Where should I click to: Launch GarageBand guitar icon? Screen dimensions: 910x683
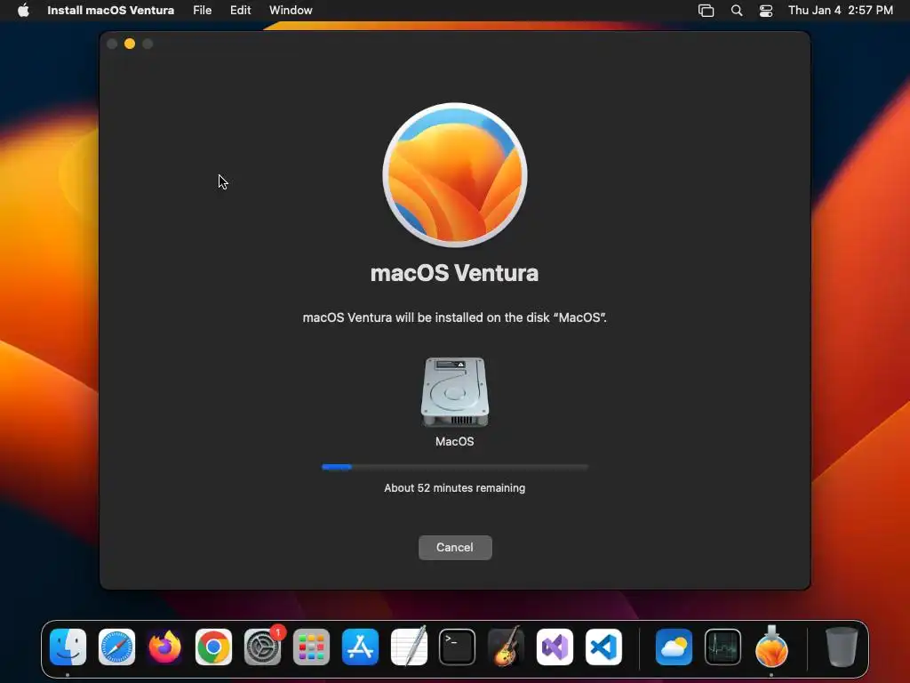506,647
